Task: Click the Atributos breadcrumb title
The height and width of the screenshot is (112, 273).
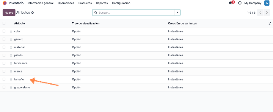Action: click(23, 13)
